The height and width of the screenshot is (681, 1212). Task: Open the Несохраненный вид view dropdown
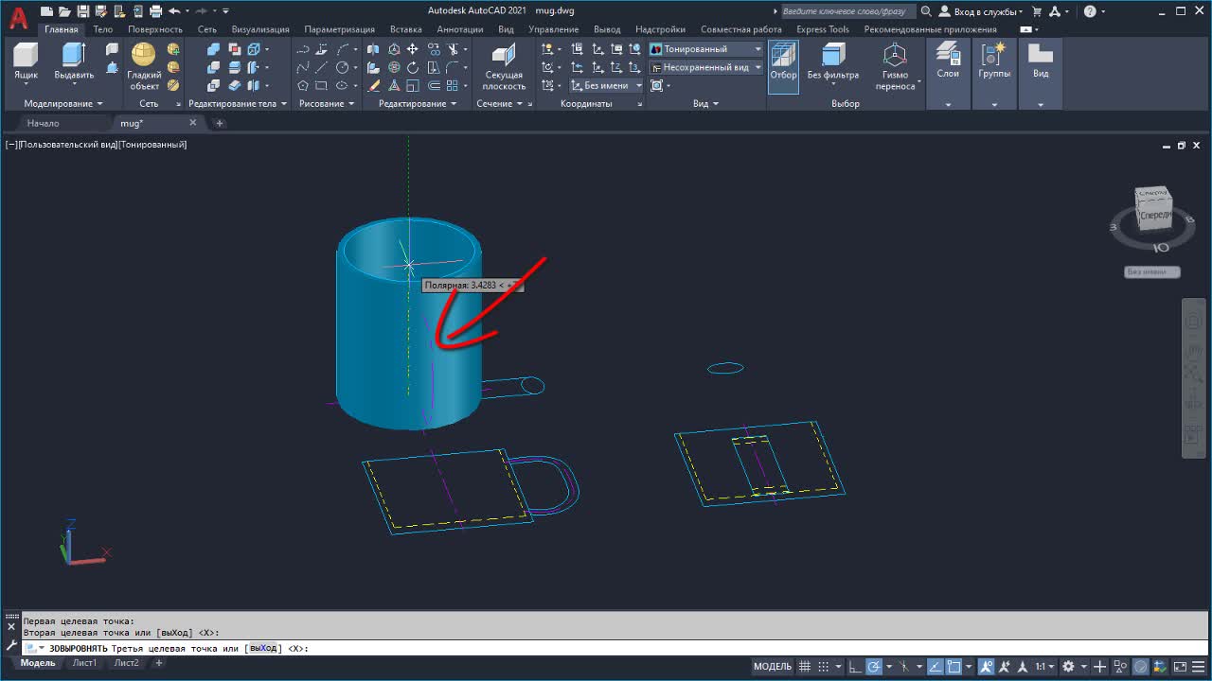705,67
